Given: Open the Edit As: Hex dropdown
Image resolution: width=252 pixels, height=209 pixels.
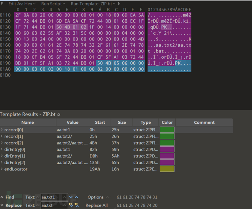Looking at the screenshot, I should click(21, 3).
